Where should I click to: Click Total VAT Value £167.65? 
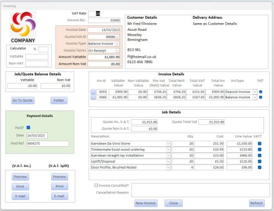tap(196, 97)
